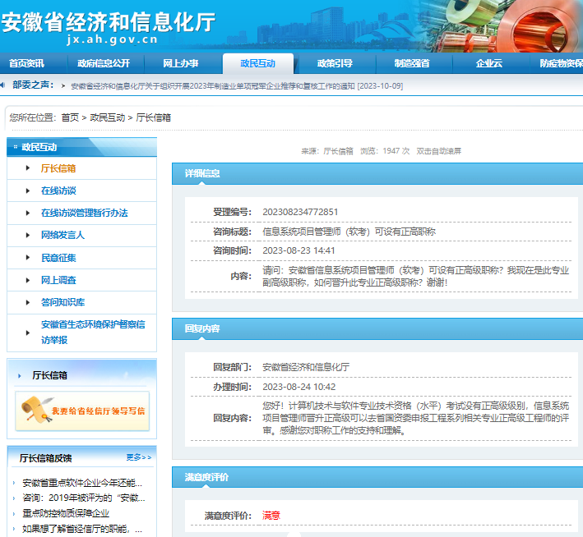Screen dimensions: 583x537
Task: Switch to the 政府信息公开 tab
Action: [104, 64]
